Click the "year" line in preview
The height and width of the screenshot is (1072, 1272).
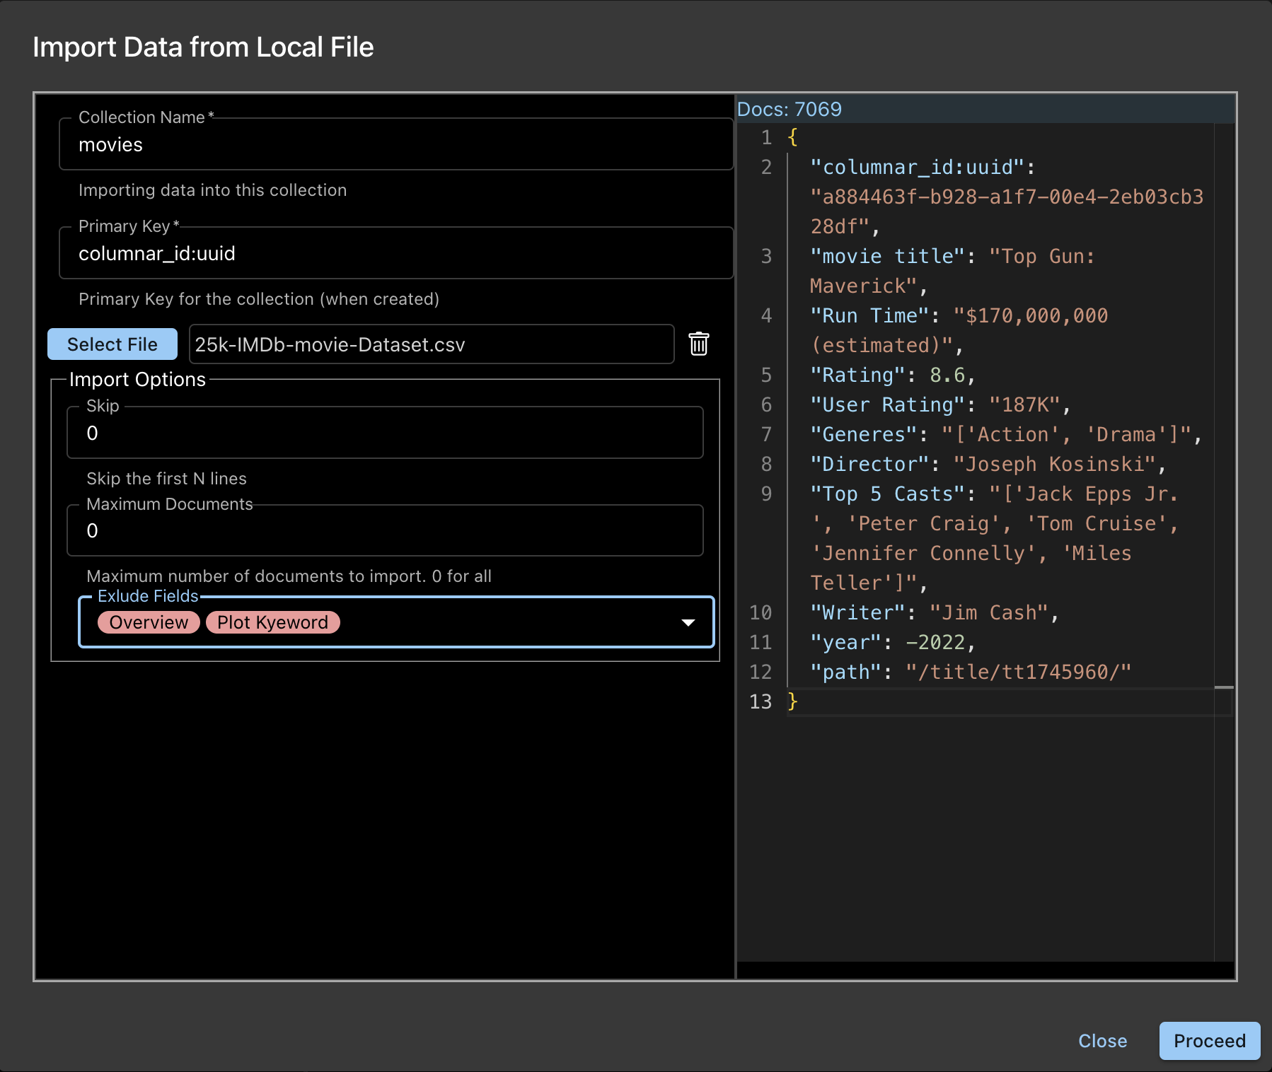coord(893,642)
